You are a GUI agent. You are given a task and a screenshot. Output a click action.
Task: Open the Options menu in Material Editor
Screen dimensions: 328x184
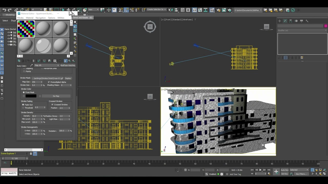(x=52, y=18)
